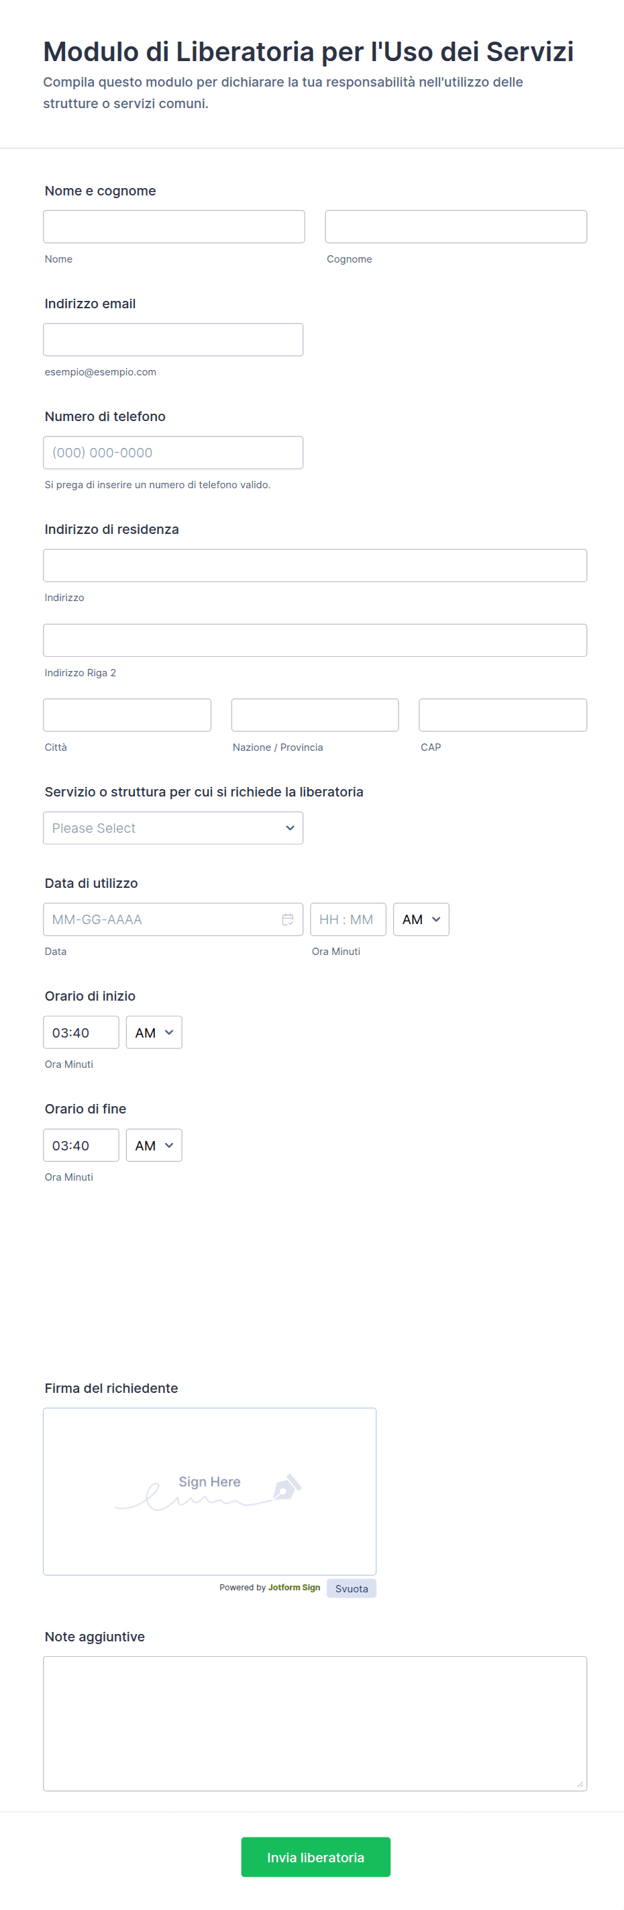The height and width of the screenshot is (1910, 624).
Task: Focus the Nome input field
Action: click(x=174, y=227)
